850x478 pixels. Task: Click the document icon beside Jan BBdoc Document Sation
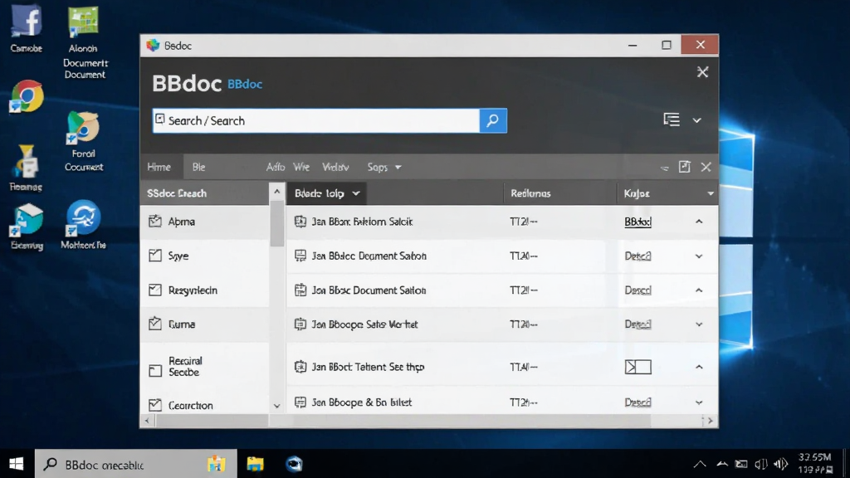coord(300,256)
